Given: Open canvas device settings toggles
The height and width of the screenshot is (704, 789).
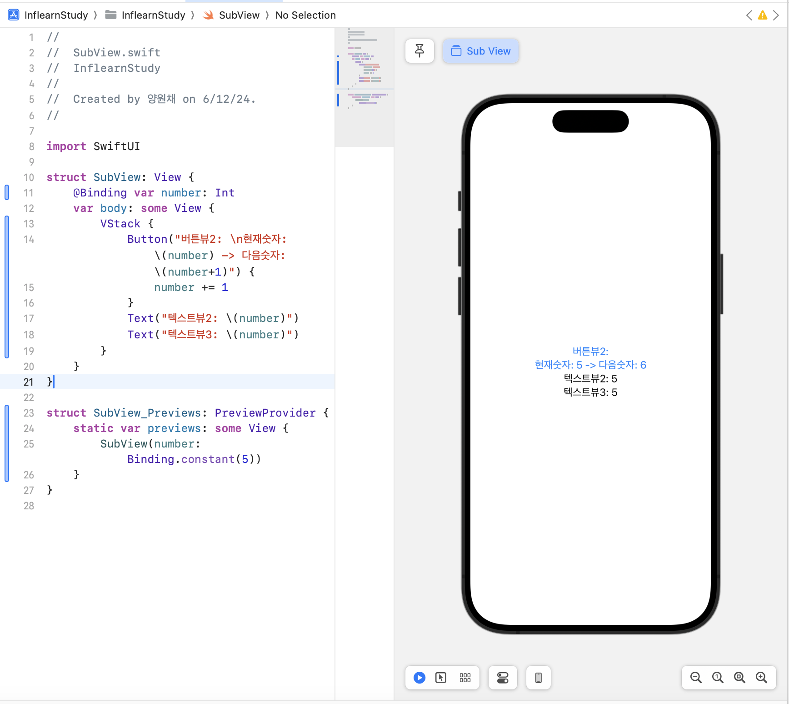Looking at the screenshot, I should click(x=503, y=678).
